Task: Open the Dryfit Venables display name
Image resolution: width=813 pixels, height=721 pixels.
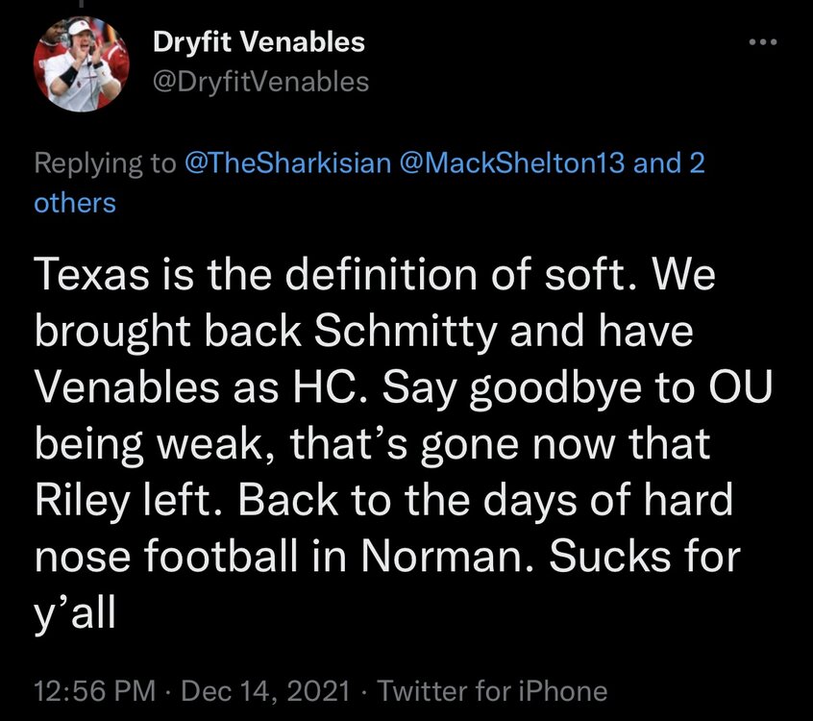Action: click(x=259, y=42)
